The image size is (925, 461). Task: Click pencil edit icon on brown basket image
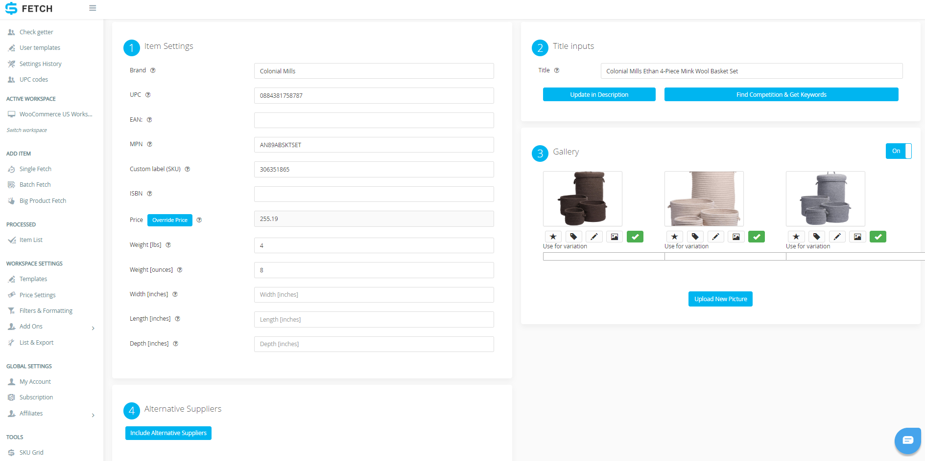click(x=594, y=237)
